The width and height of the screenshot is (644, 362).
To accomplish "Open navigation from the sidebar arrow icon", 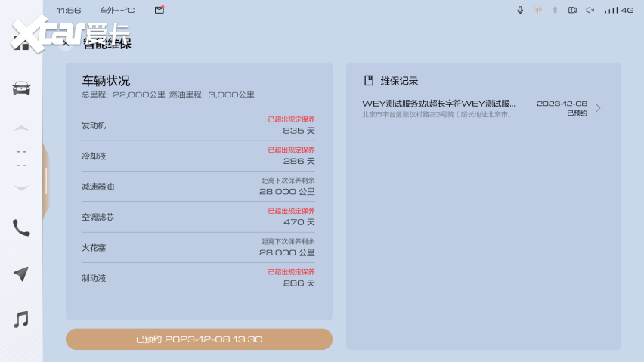I will [21, 274].
